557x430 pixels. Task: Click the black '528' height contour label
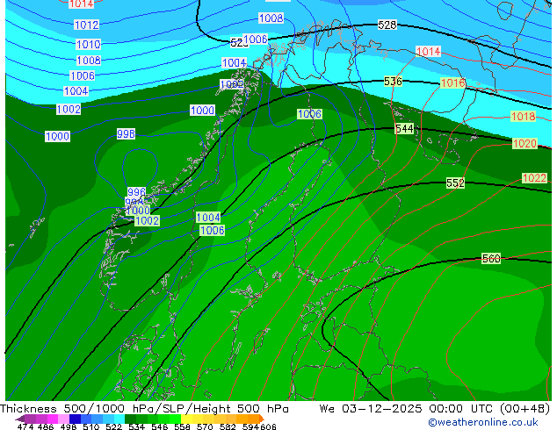387,25
